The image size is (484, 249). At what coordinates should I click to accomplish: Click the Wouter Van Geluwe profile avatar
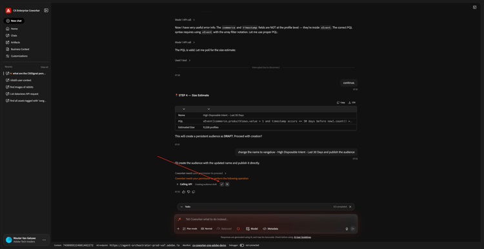click(8, 240)
